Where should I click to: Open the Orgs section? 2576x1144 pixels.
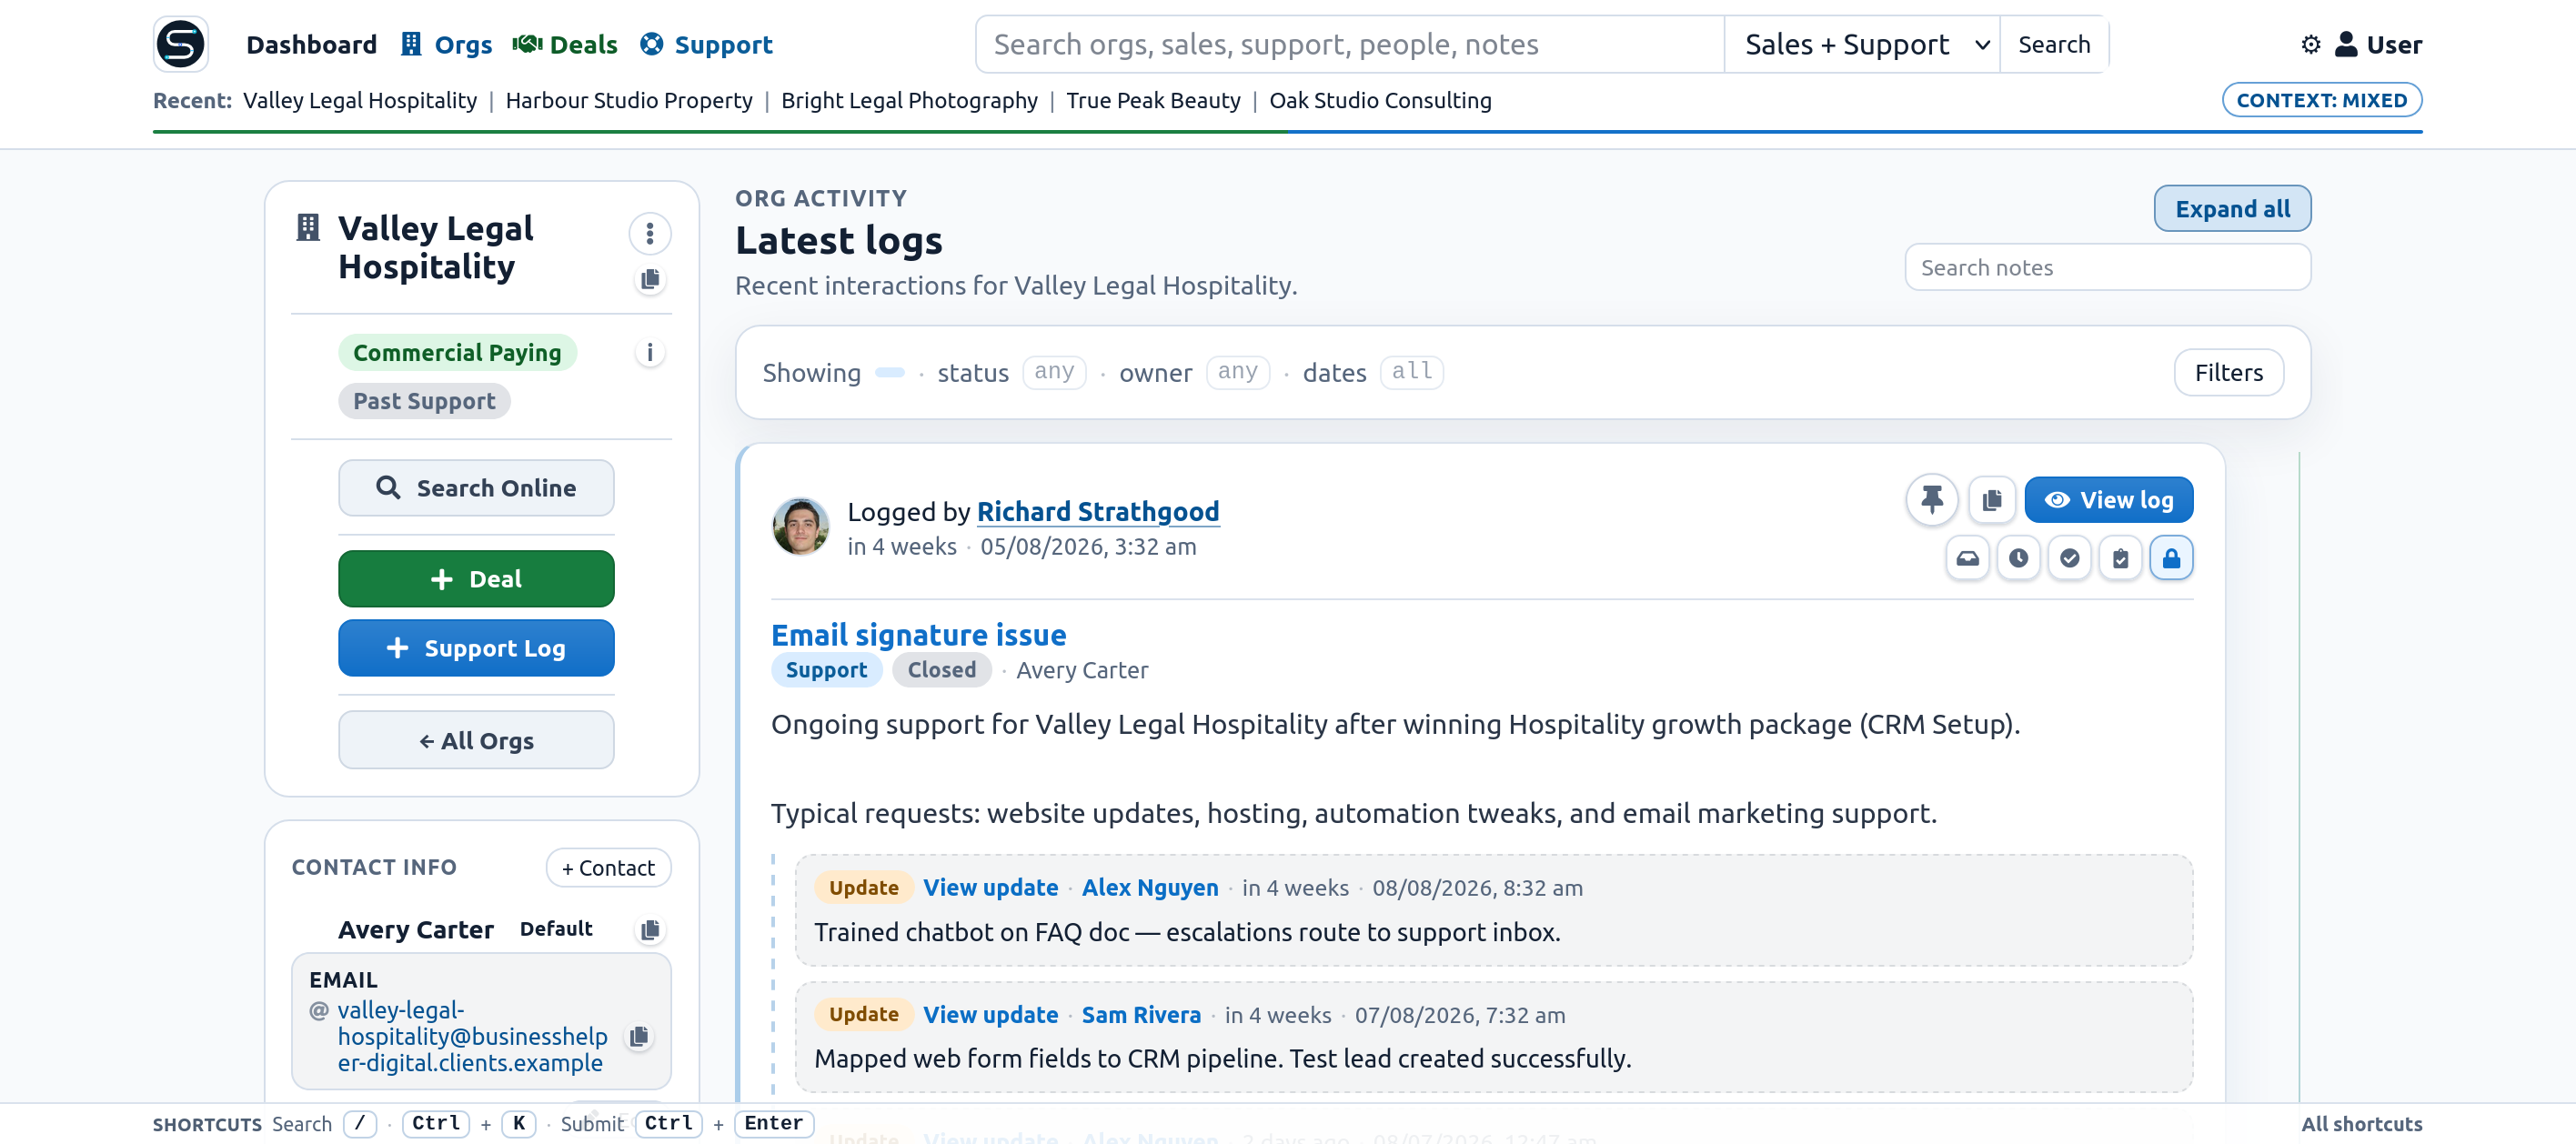point(446,44)
